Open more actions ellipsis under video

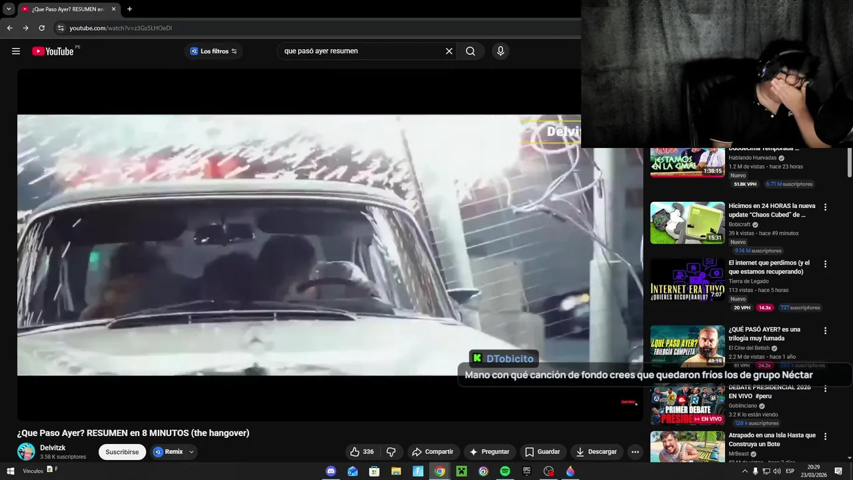pos(635,452)
